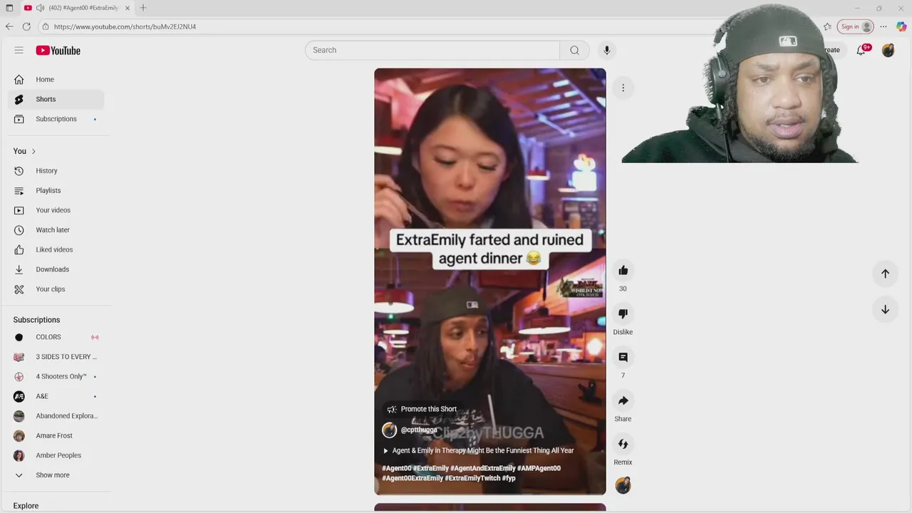Click the sound thumbnail below Remix
Screen dimensions: 912x513
pos(623,486)
